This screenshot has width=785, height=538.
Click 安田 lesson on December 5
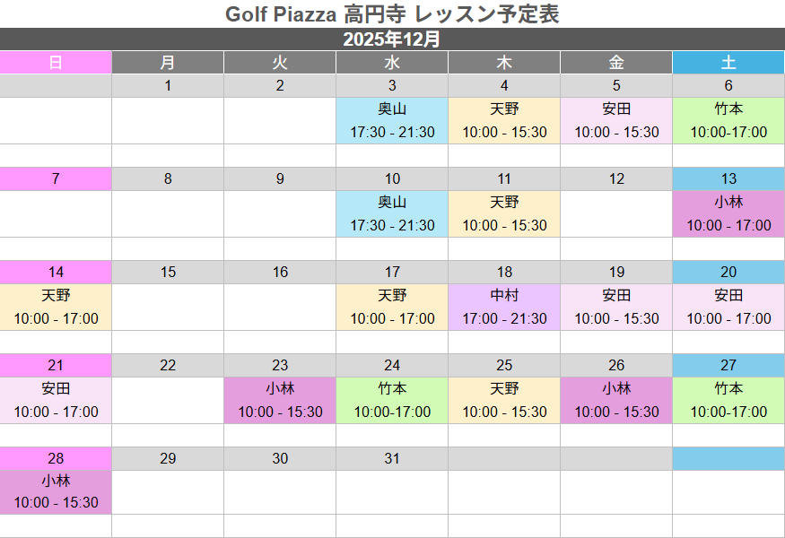616,121
